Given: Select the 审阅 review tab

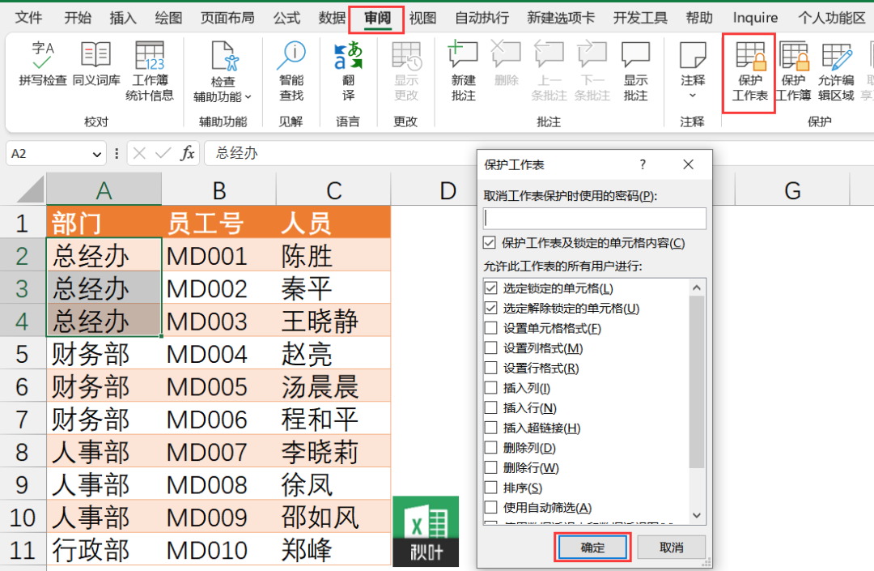Looking at the screenshot, I should pos(377,18).
